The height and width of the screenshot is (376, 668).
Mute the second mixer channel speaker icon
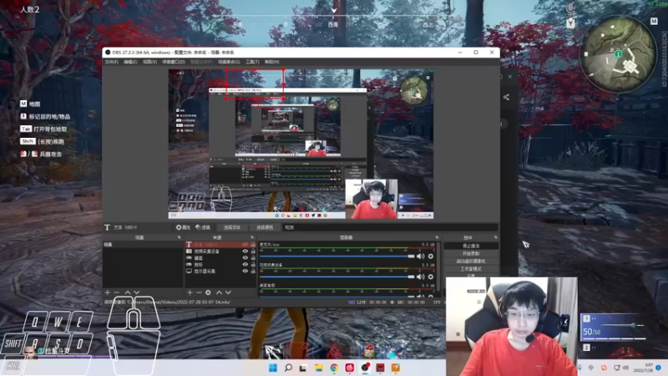(421, 277)
